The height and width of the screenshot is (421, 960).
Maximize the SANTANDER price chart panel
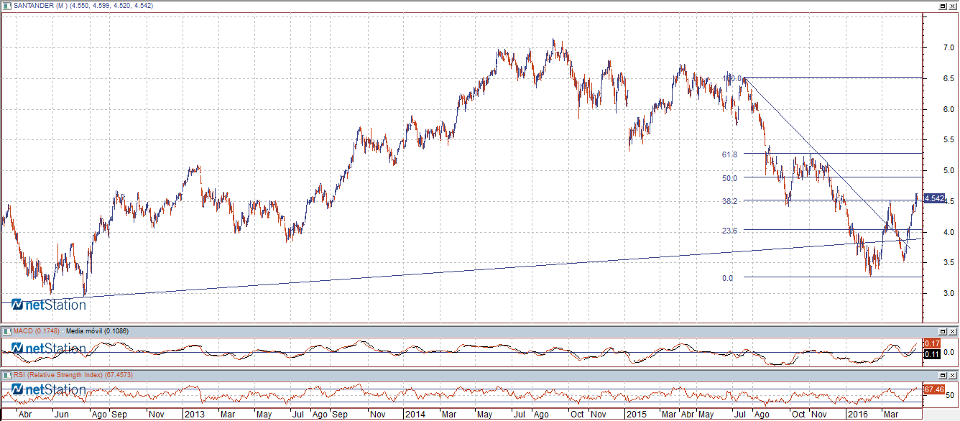click(x=942, y=6)
